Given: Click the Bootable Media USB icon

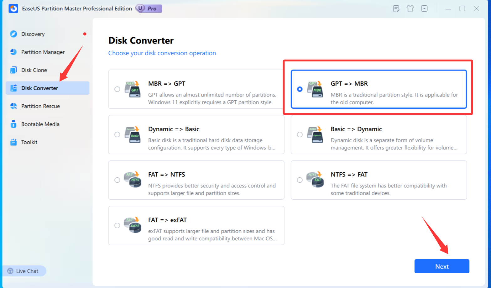Looking at the screenshot, I should coord(13,124).
